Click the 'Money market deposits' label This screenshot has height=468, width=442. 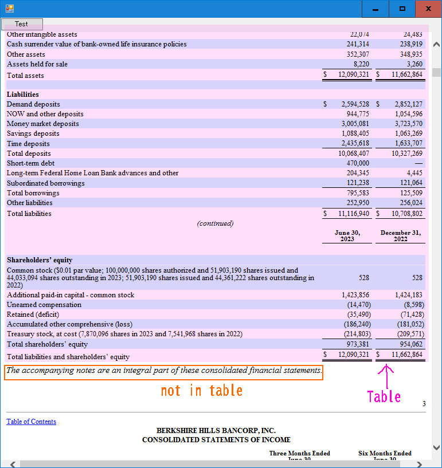pos(42,124)
